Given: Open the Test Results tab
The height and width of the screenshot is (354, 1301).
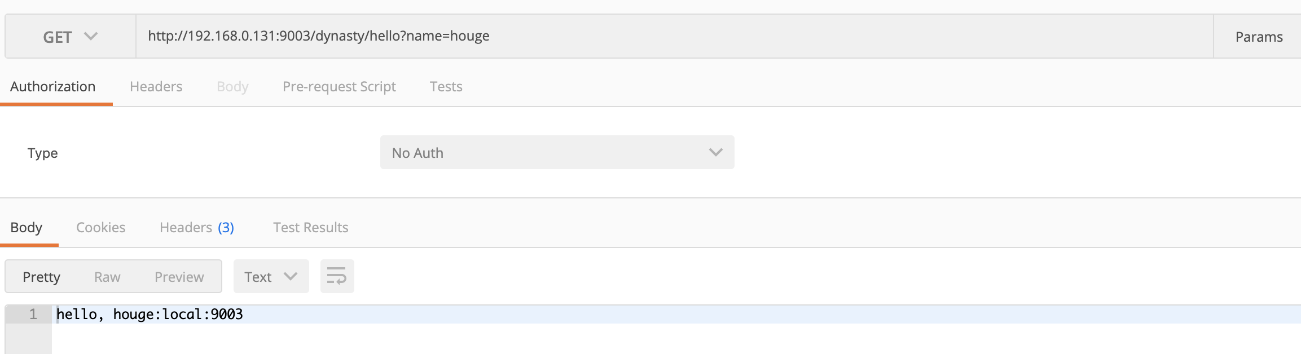Looking at the screenshot, I should 311,227.
